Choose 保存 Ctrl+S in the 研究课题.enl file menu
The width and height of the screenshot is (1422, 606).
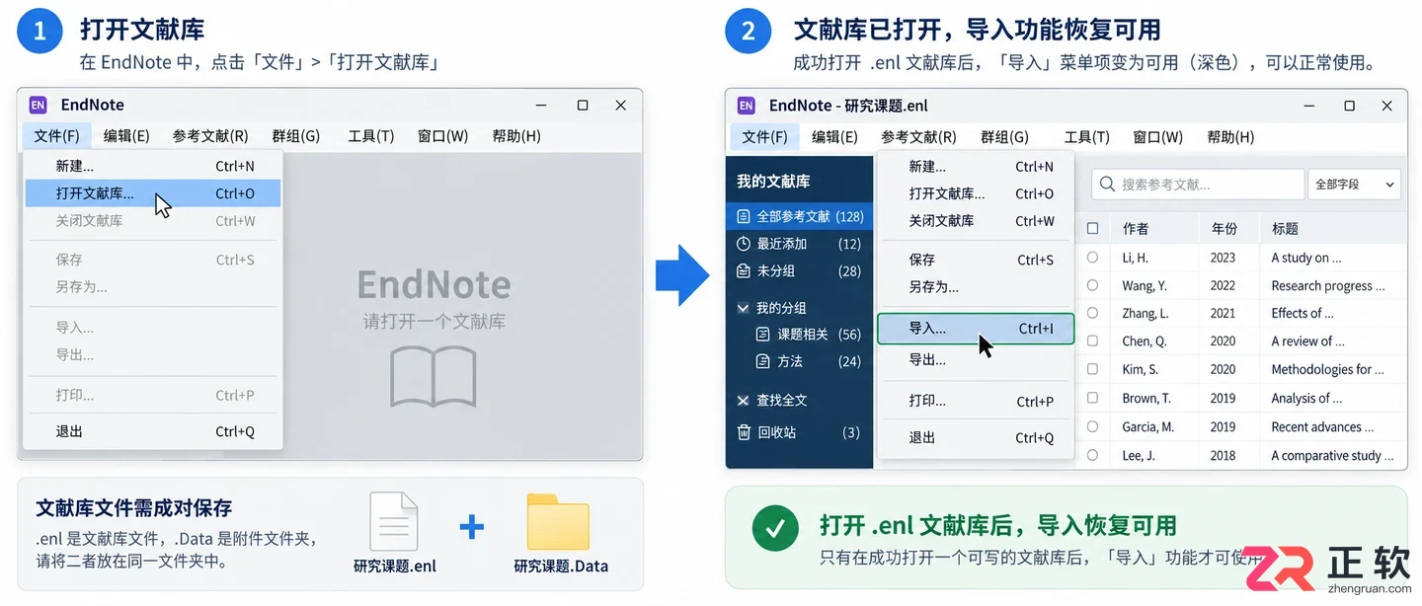976,260
